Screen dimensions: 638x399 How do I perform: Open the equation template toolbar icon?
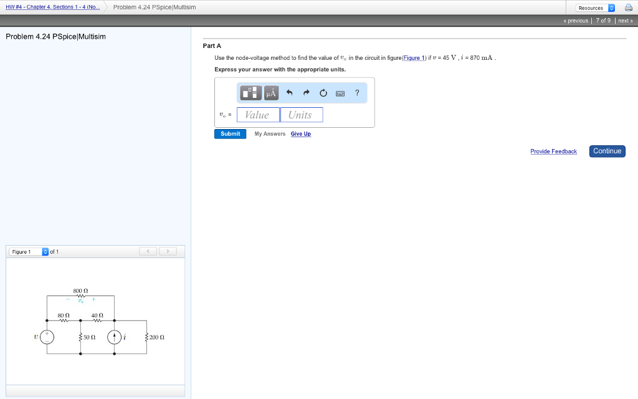tap(250, 92)
